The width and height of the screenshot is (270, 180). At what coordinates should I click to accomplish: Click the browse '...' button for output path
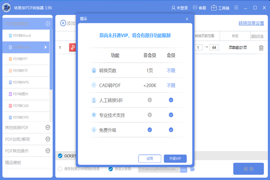(183, 169)
